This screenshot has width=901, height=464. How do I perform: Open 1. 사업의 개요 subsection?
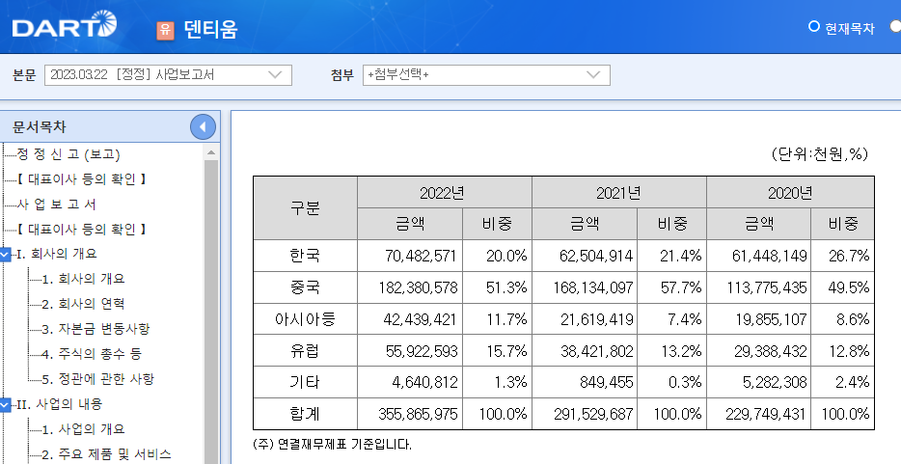point(83,429)
